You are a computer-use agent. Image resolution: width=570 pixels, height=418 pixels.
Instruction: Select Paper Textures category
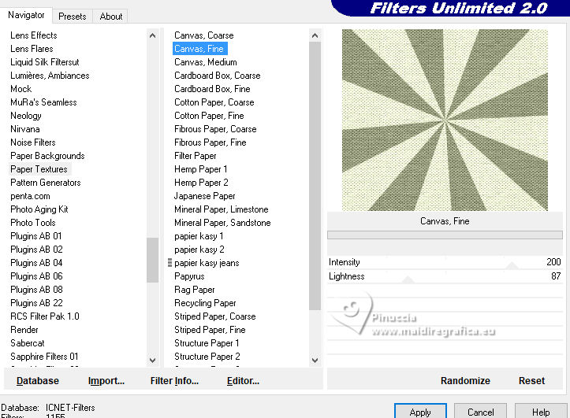point(39,169)
